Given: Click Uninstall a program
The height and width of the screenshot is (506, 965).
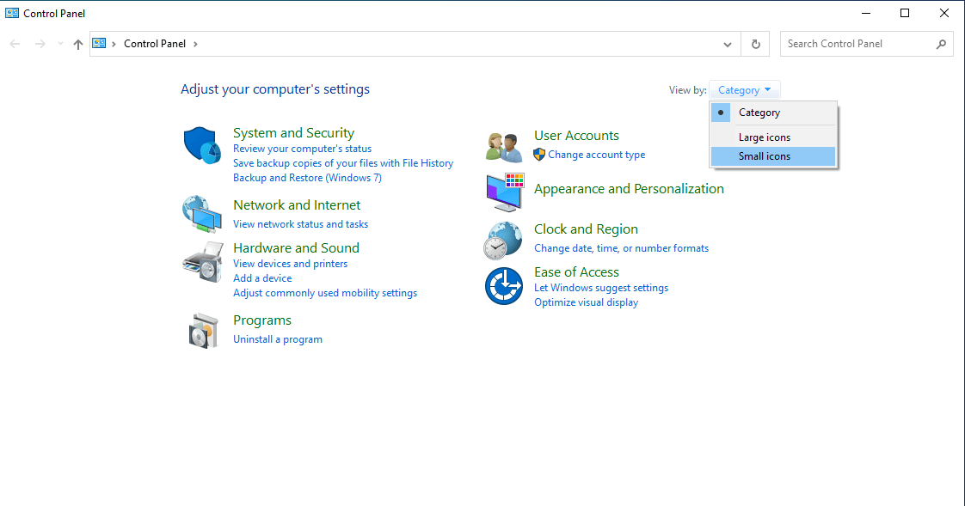Looking at the screenshot, I should [x=278, y=338].
